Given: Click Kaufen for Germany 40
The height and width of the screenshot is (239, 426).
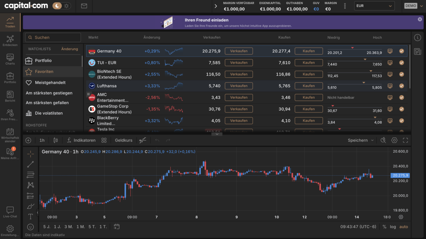Looking at the screenshot, I should click(308, 51).
